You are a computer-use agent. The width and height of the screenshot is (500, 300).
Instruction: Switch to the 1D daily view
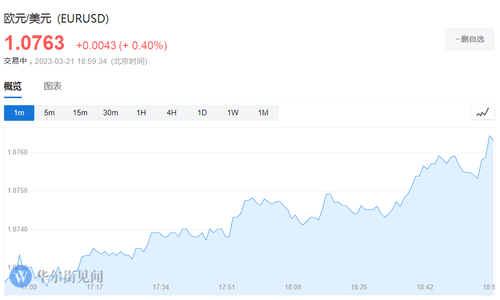click(202, 113)
